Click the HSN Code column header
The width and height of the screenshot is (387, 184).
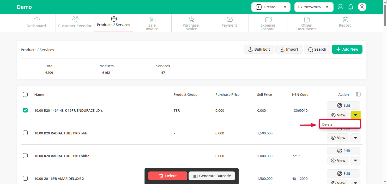tap(300, 94)
